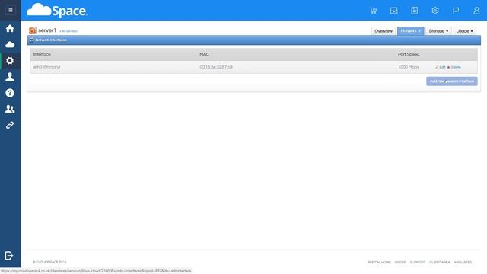The image size is (487, 274).
Task: Click the eth0 (Primary) interface cell
Action: click(x=47, y=67)
